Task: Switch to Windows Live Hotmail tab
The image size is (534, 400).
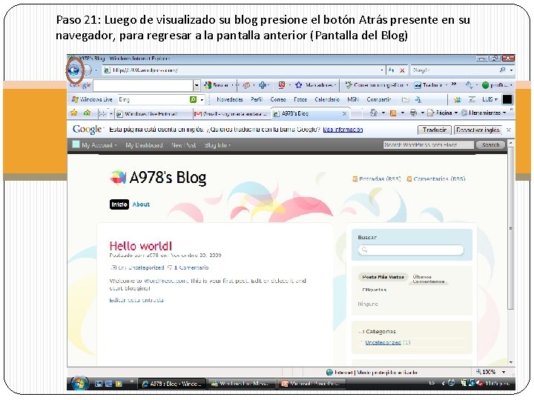Action: (154, 114)
